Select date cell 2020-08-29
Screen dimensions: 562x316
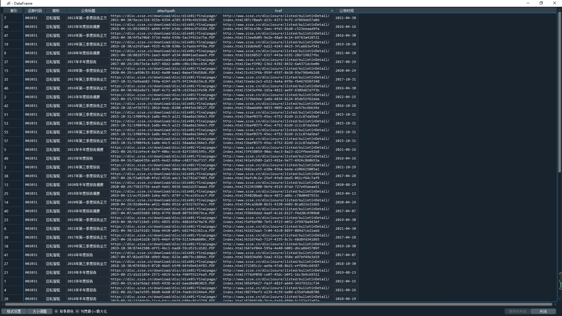(346, 185)
